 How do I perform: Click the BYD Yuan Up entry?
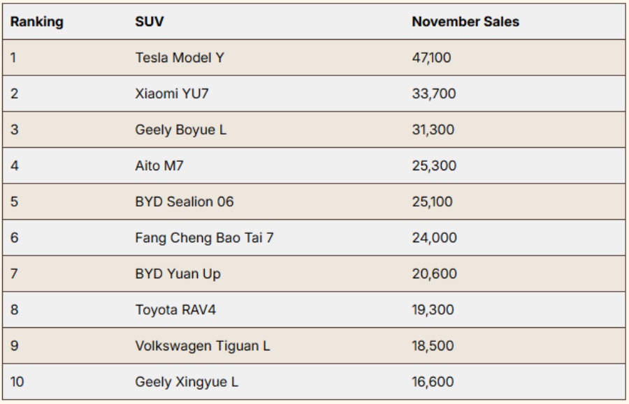click(178, 274)
